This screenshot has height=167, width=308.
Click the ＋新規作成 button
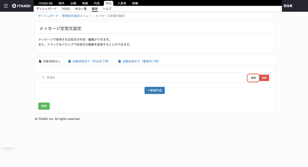coord(154,90)
